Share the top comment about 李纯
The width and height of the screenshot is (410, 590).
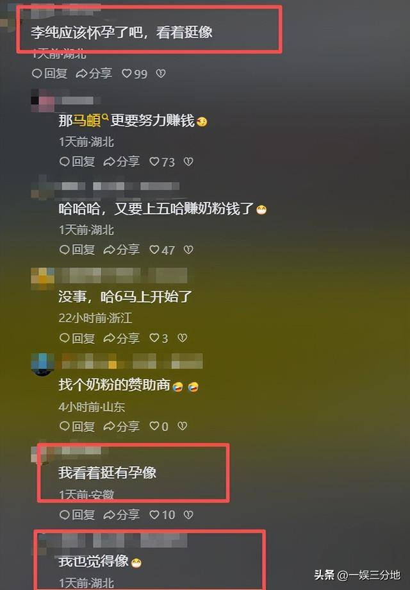pyautogui.click(x=94, y=73)
